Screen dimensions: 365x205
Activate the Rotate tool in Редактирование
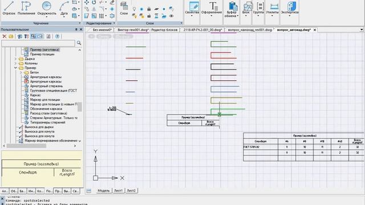94,2
